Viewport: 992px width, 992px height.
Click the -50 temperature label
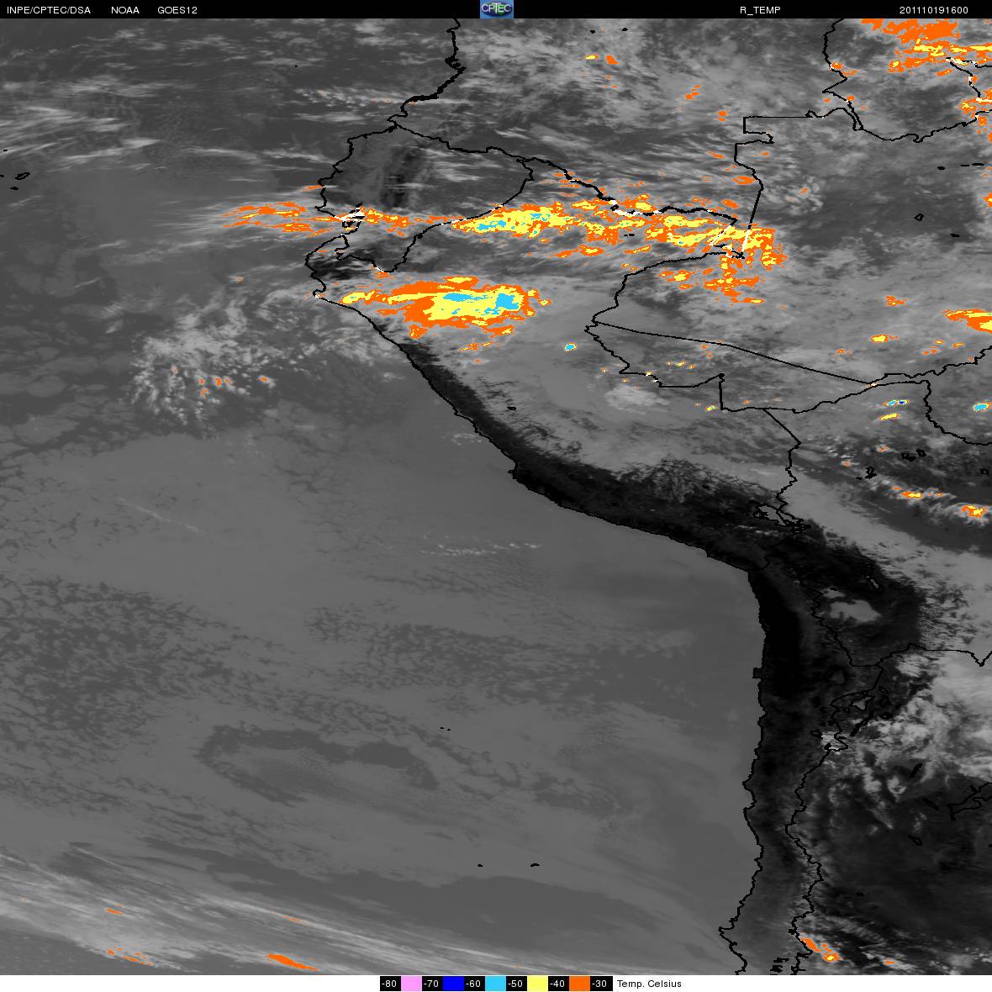click(516, 984)
